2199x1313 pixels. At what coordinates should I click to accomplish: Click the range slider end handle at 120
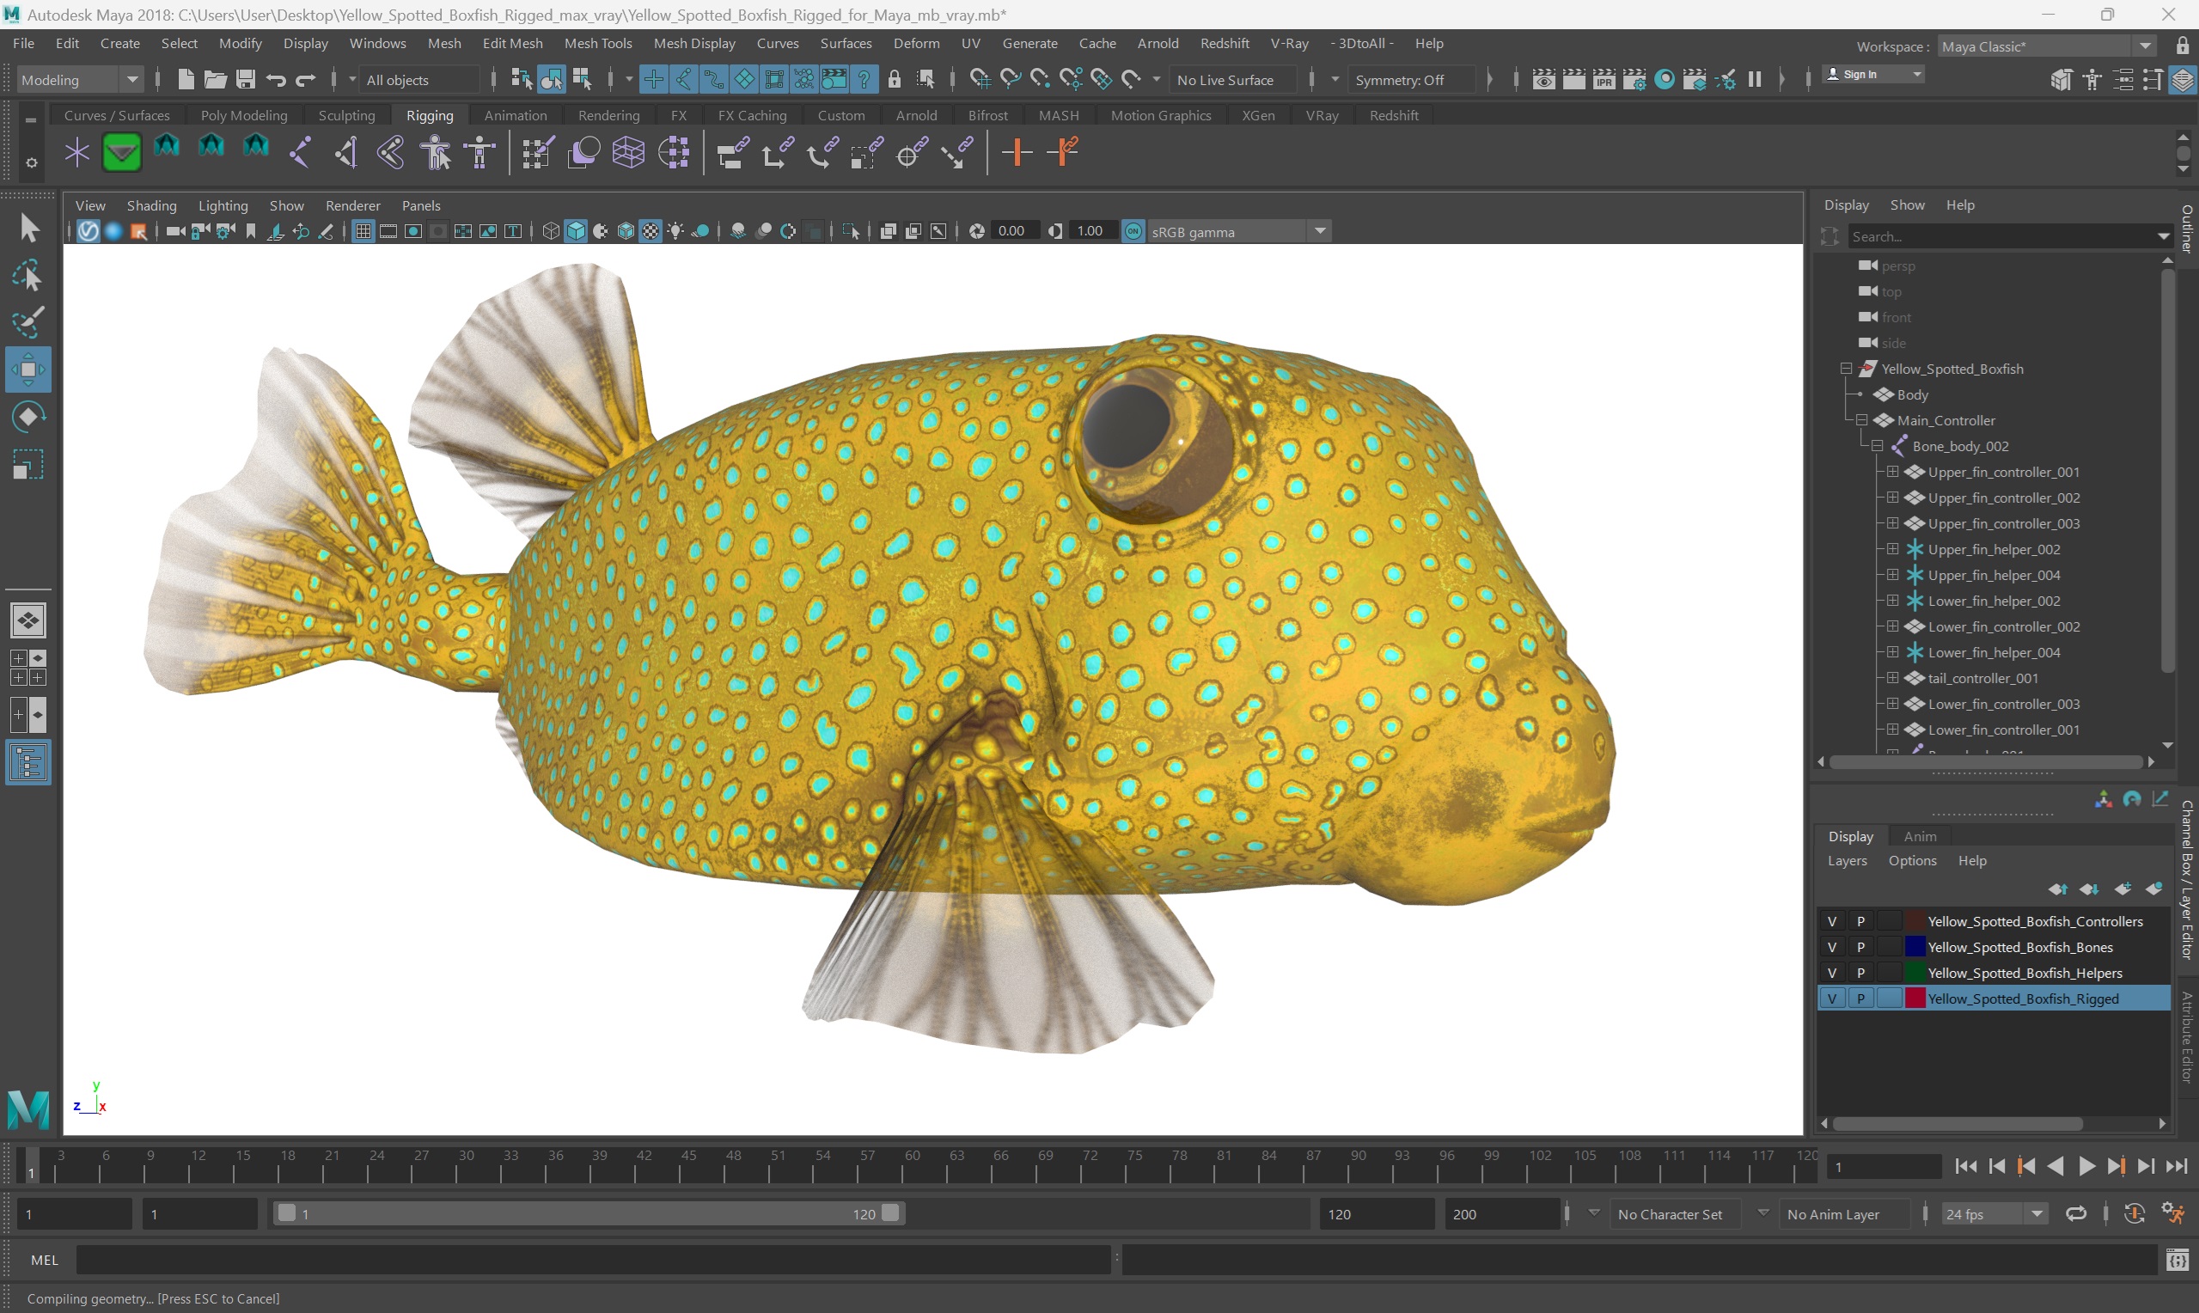(x=891, y=1213)
